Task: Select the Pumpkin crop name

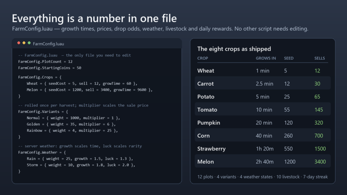Action: [x=209, y=123]
